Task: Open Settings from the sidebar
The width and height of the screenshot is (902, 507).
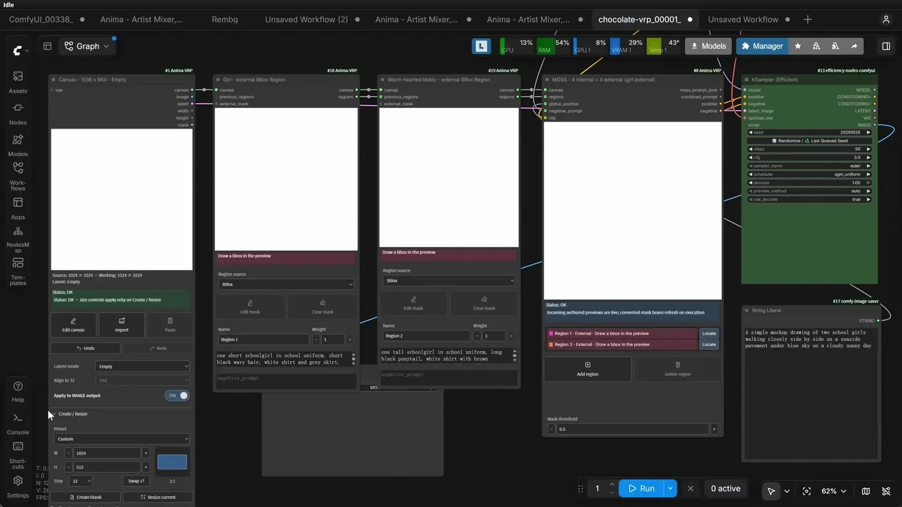Action: tap(18, 487)
